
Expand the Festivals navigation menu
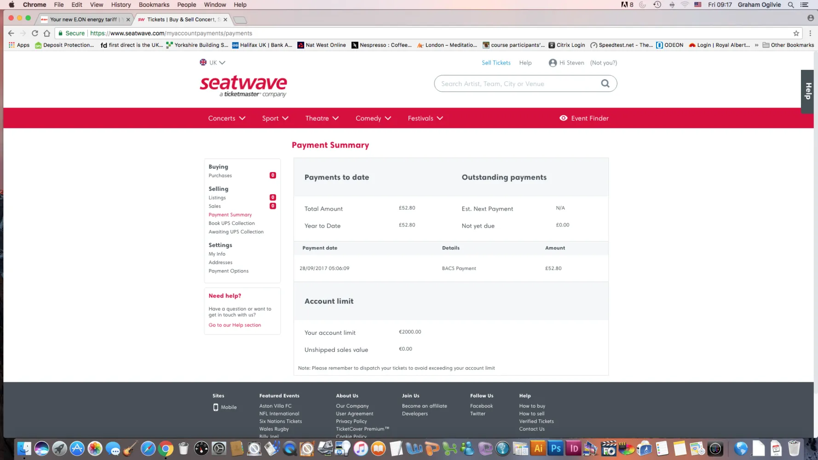click(x=425, y=118)
